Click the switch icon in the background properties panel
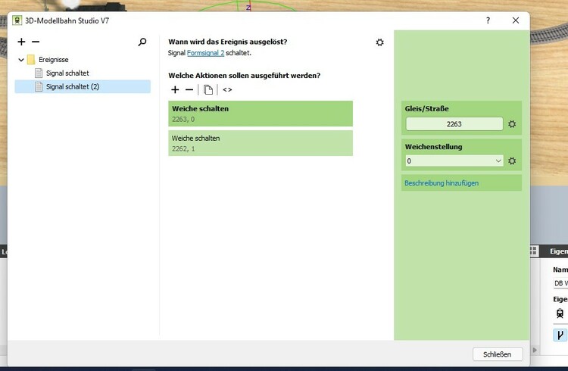This screenshot has height=371, width=568. tap(560, 335)
